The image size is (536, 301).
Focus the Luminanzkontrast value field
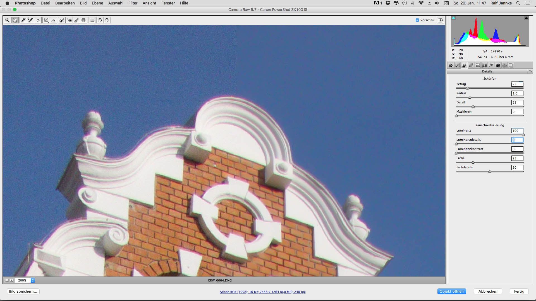(517, 149)
